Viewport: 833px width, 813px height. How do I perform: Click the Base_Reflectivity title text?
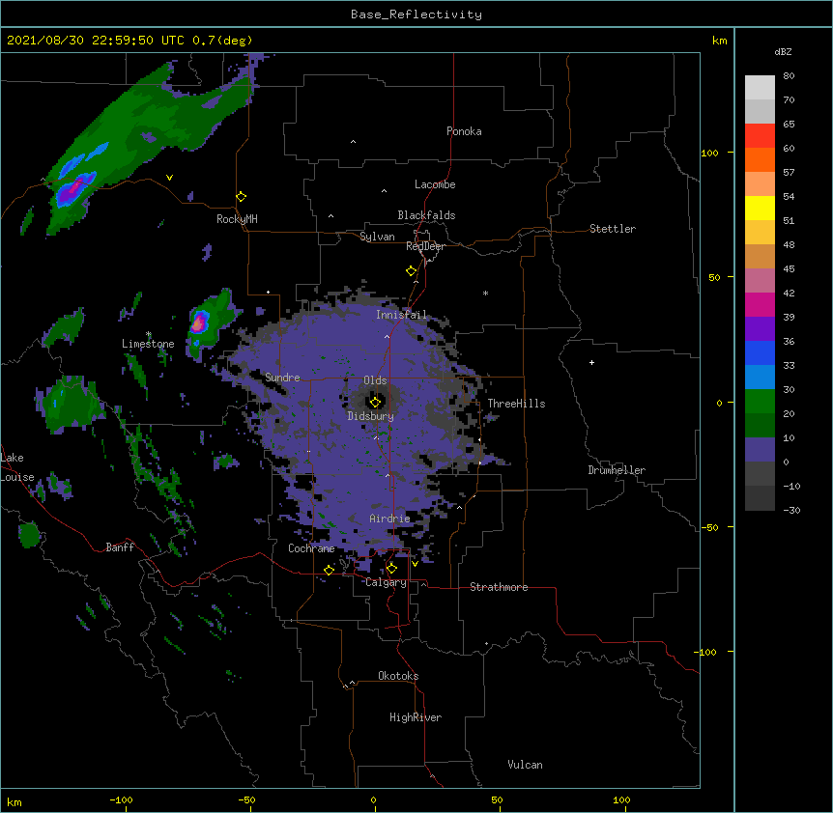click(x=416, y=14)
